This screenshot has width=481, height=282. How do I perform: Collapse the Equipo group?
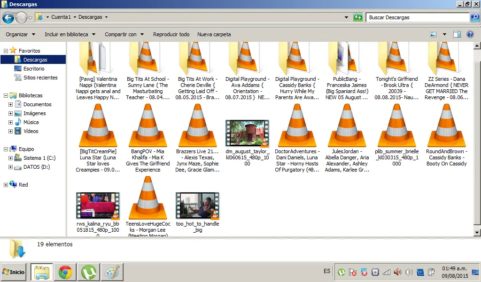tap(6, 149)
